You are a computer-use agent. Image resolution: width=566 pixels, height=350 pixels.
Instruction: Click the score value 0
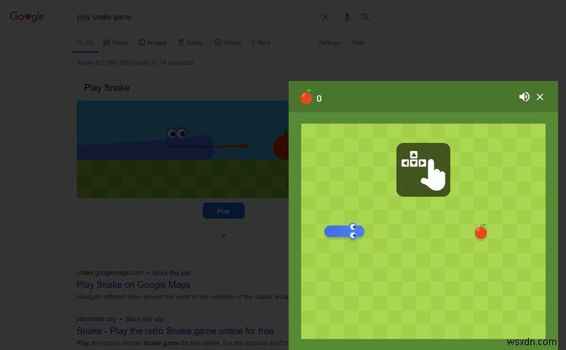(x=319, y=99)
